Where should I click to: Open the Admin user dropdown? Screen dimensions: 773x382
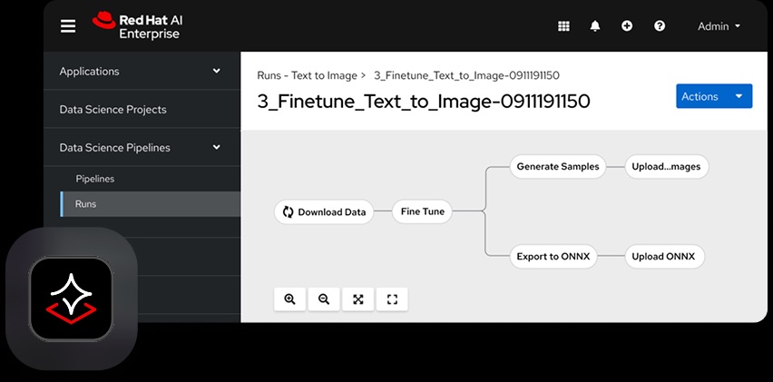pyautogui.click(x=719, y=26)
